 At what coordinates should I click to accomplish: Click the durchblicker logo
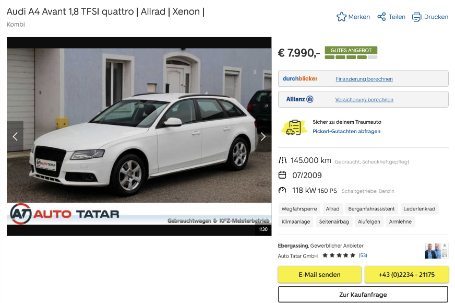300,79
